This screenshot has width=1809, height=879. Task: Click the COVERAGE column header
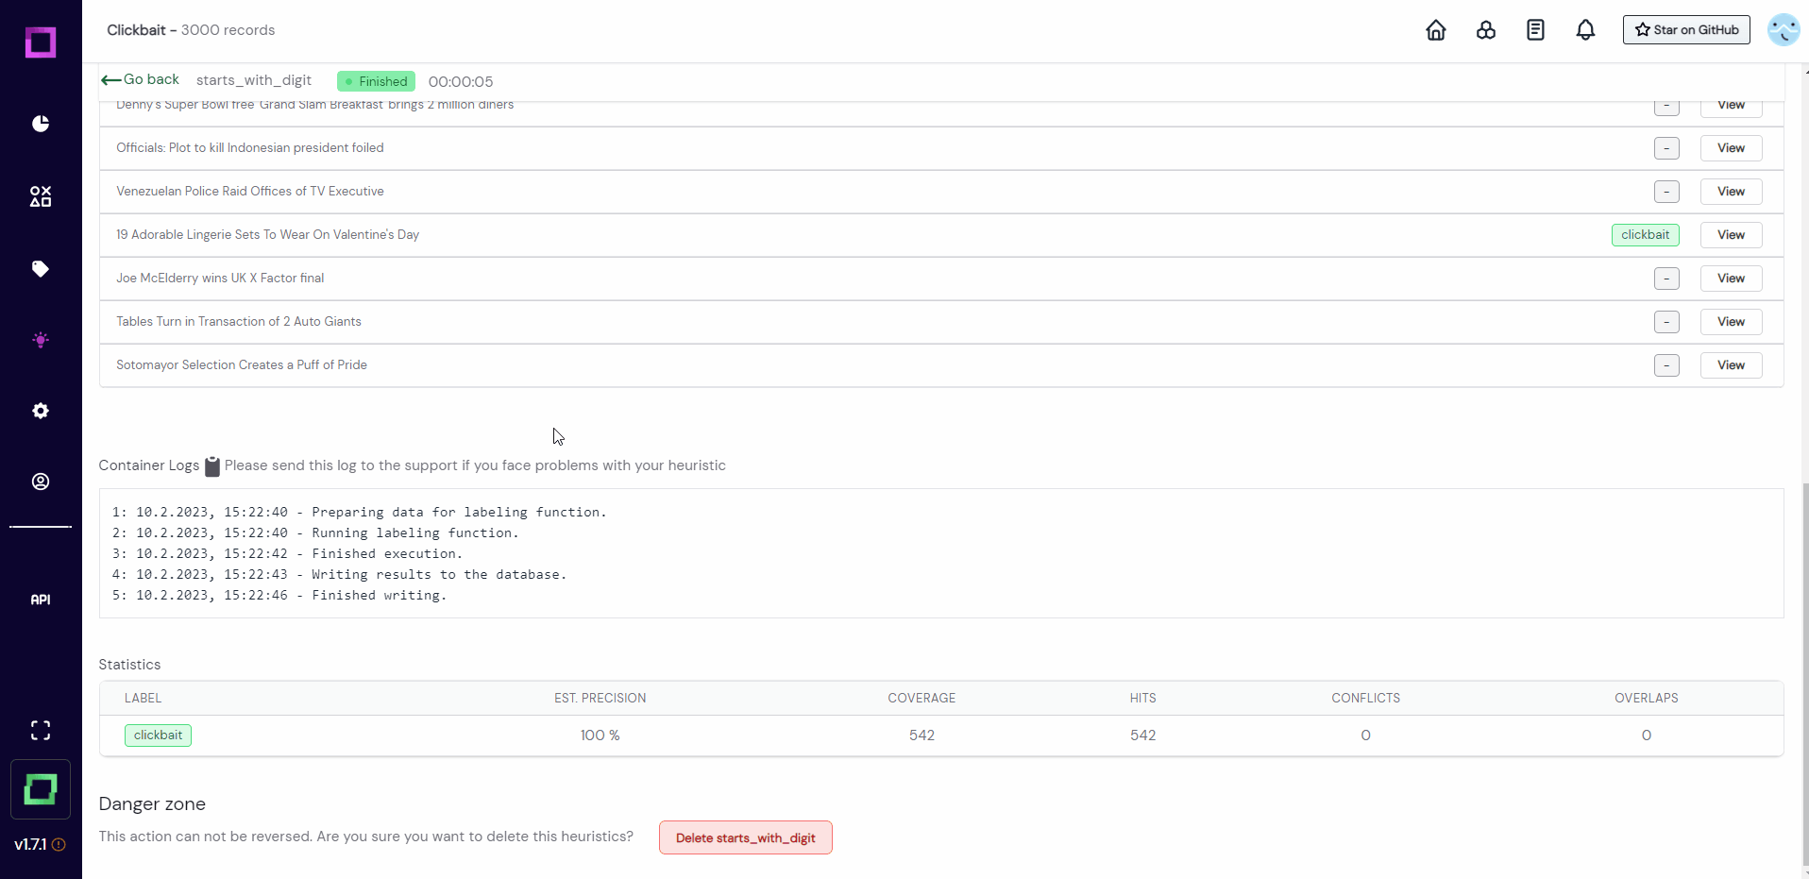coord(921,699)
